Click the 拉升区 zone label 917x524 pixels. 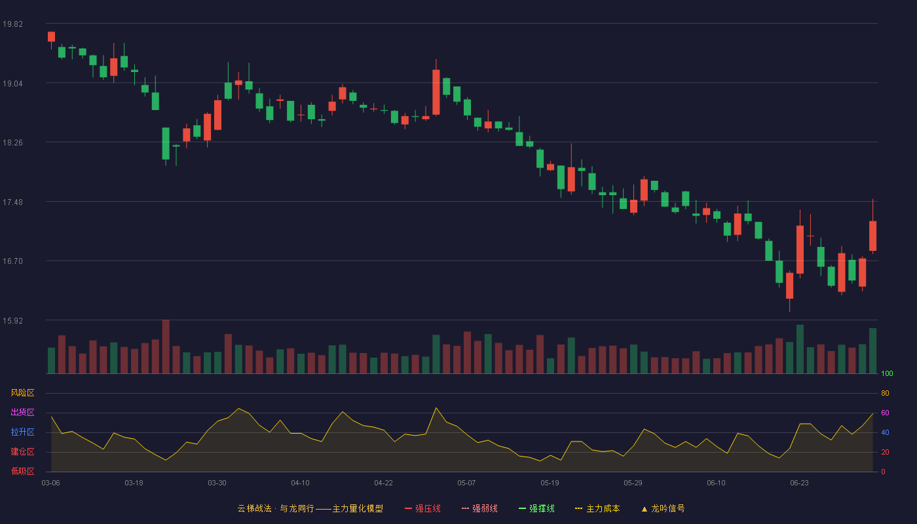22,432
